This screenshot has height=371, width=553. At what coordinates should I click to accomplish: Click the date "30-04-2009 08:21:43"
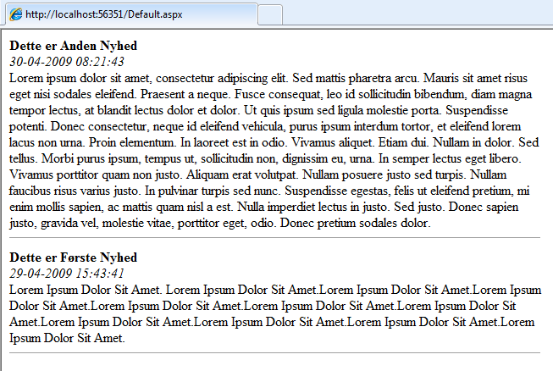click(67, 62)
